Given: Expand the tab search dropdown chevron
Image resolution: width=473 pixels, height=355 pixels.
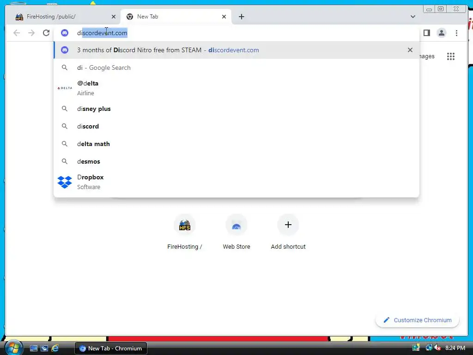Looking at the screenshot, I should (x=412, y=17).
